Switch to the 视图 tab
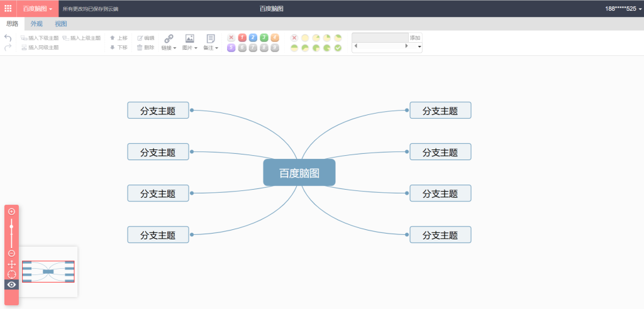Screen dimensions: 644x309 [61, 24]
